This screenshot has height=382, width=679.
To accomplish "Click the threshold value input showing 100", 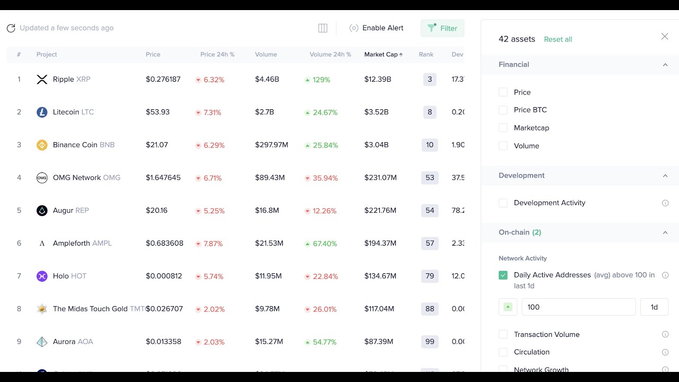I will click(x=579, y=307).
